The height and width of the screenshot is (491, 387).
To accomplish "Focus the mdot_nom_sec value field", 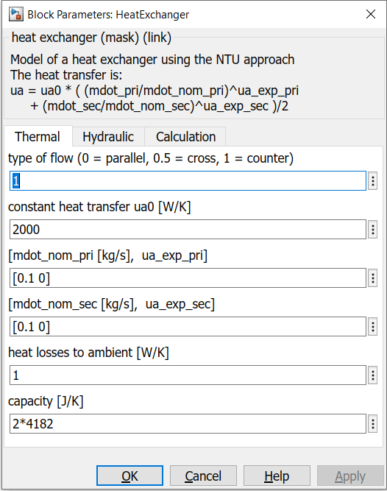I will point(188,327).
